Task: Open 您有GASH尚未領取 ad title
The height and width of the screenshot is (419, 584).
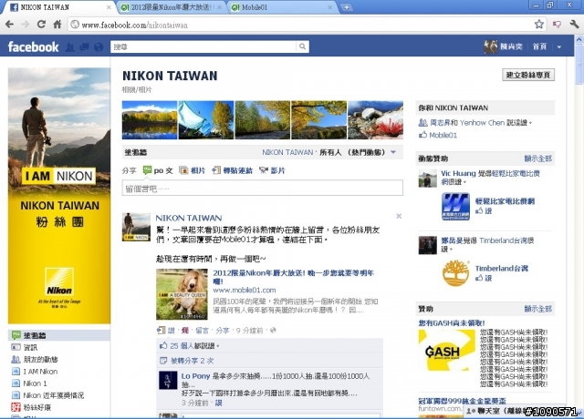Action: [451, 323]
